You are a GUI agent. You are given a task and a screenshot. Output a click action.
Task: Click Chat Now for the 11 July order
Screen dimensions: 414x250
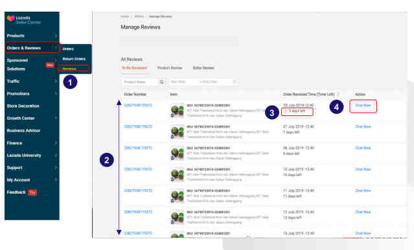363,190
